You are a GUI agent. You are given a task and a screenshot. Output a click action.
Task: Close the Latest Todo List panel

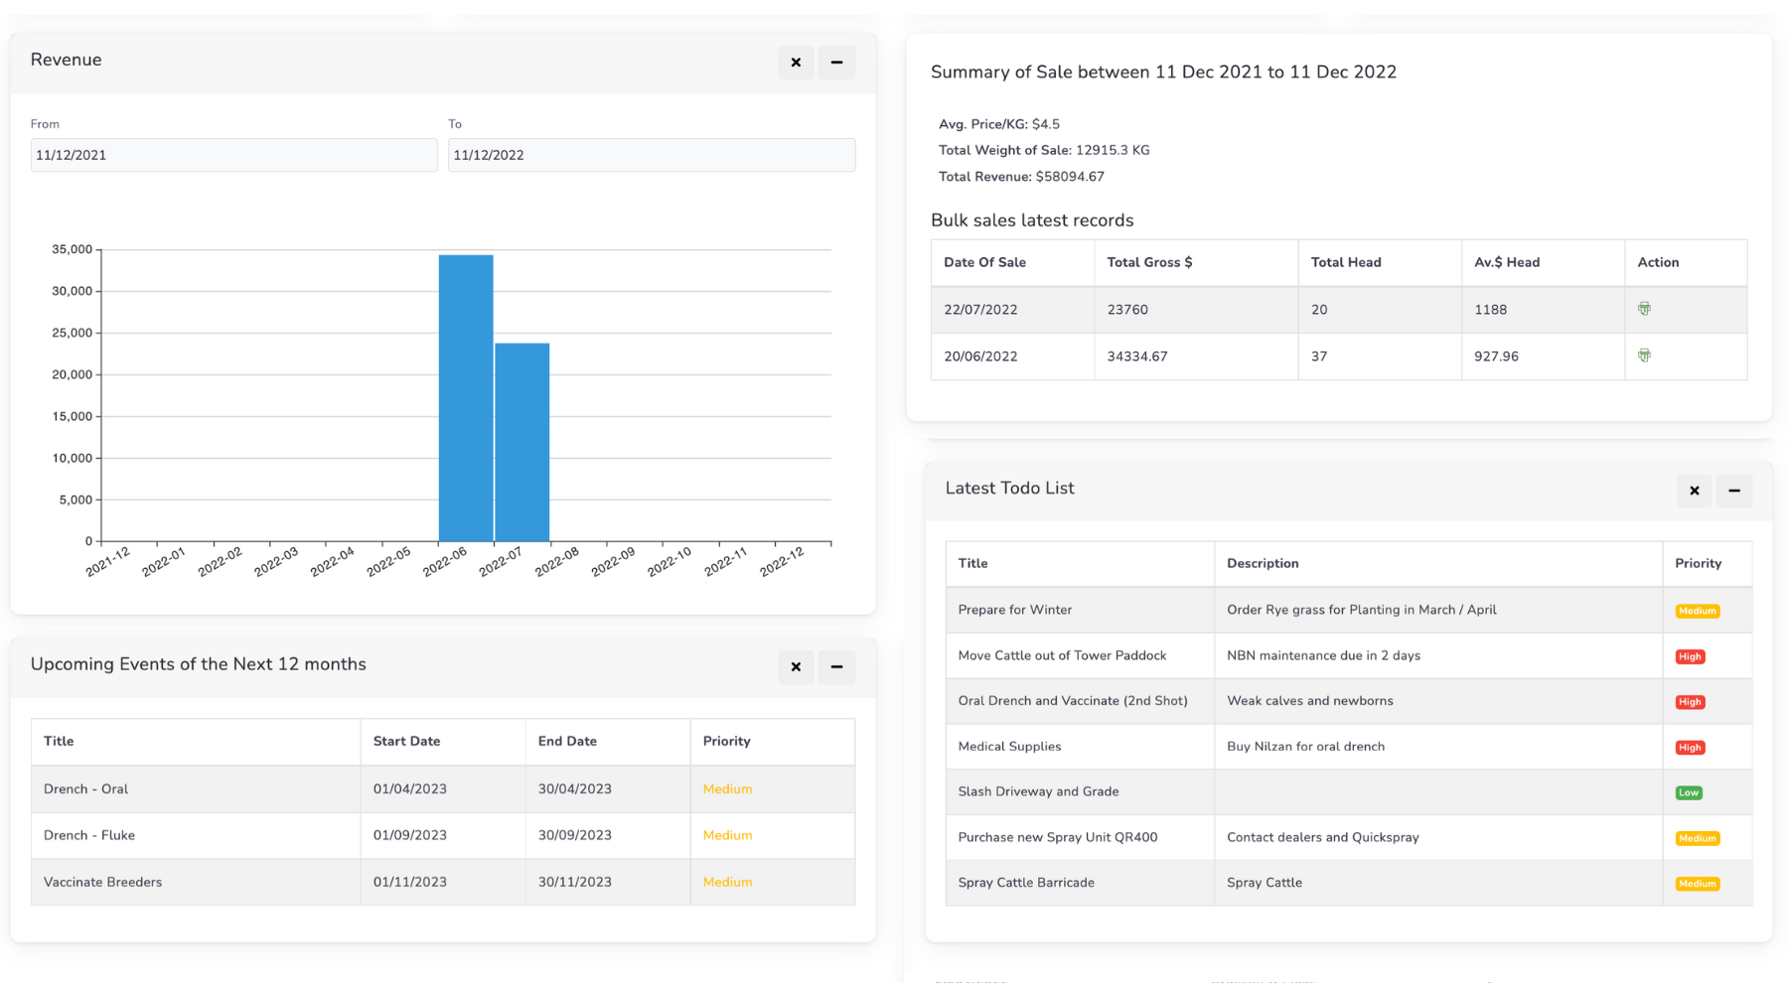click(1695, 491)
